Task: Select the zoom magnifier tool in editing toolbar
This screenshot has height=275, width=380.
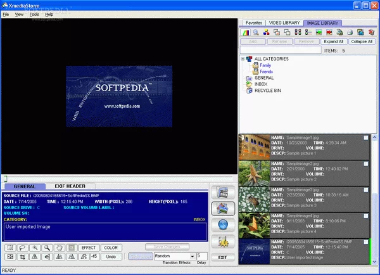Action: click(x=47, y=248)
